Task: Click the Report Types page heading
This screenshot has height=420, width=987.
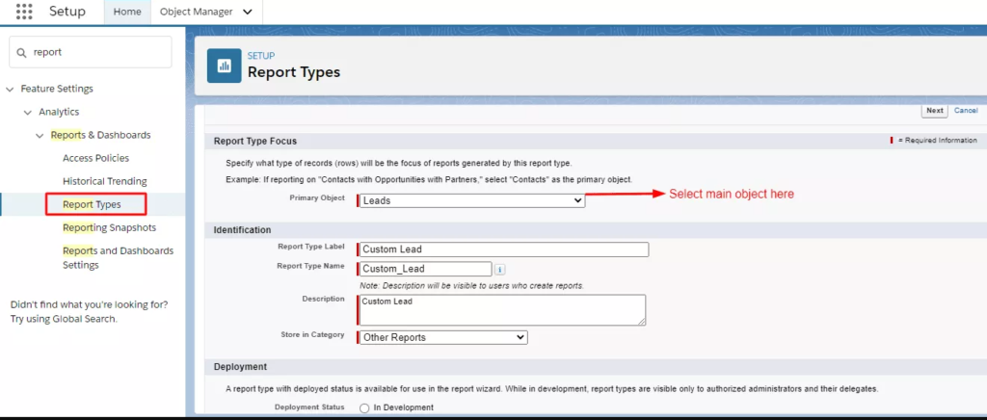Action: pos(294,72)
